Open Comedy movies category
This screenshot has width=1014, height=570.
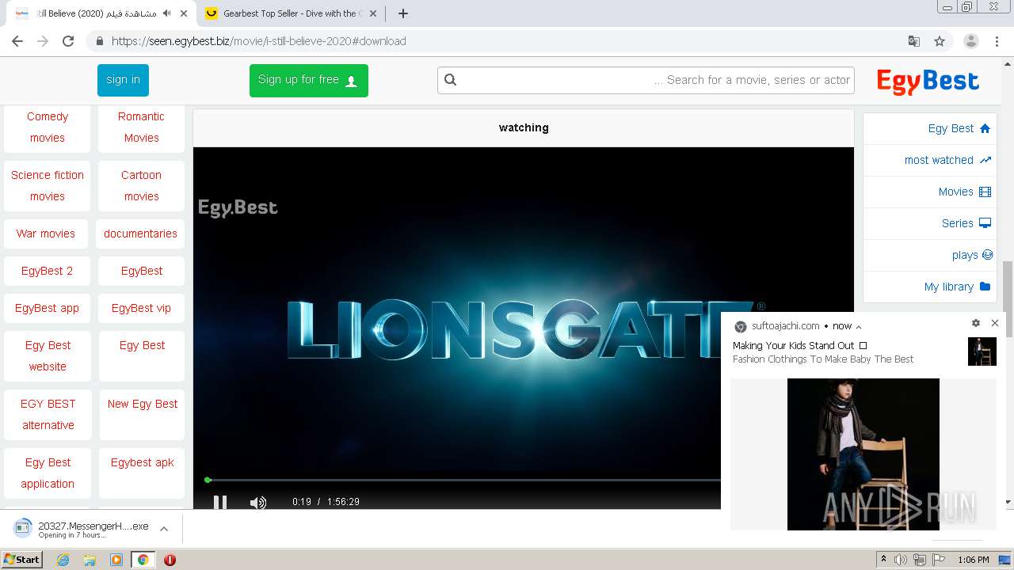pos(48,127)
